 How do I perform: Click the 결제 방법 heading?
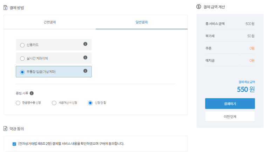click(x=16, y=8)
